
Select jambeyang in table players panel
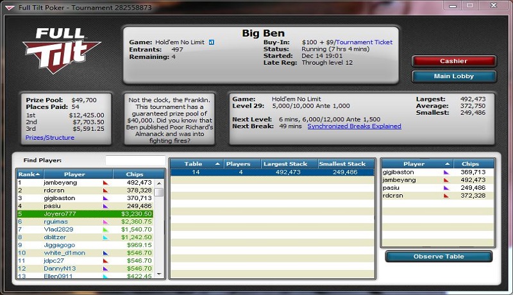pos(438,180)
